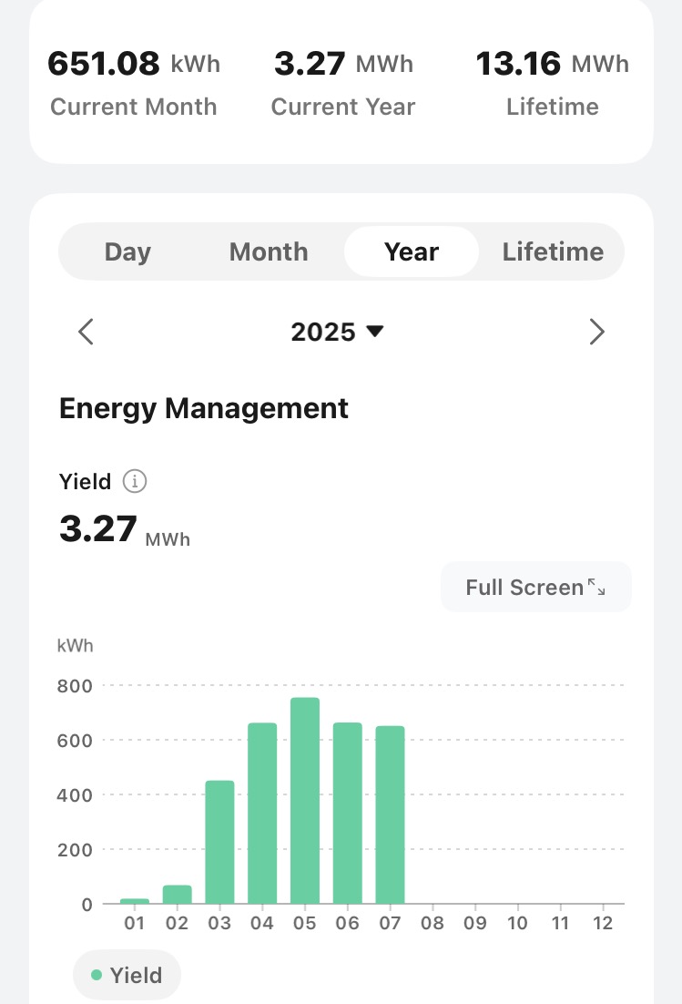Go to the previous year arrow
Viewport: 682px width, 1004px height.
coord(86,332)
